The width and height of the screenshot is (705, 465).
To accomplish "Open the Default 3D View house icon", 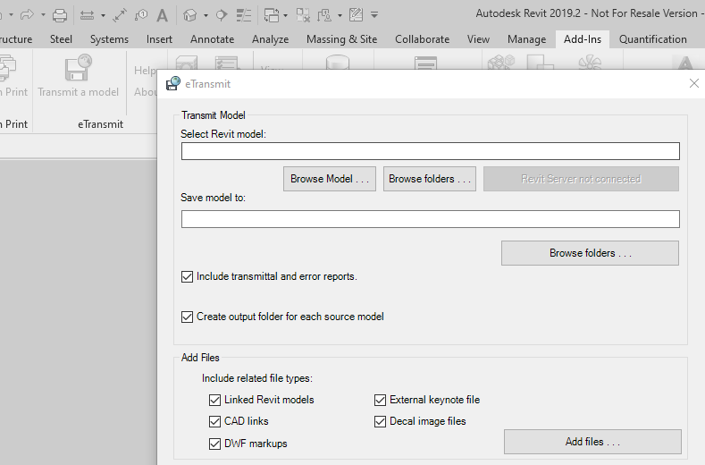I will (190, 16).
